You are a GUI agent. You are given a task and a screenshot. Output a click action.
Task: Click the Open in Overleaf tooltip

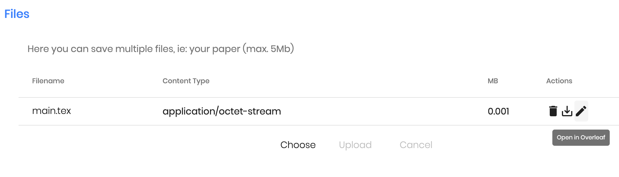581,138
